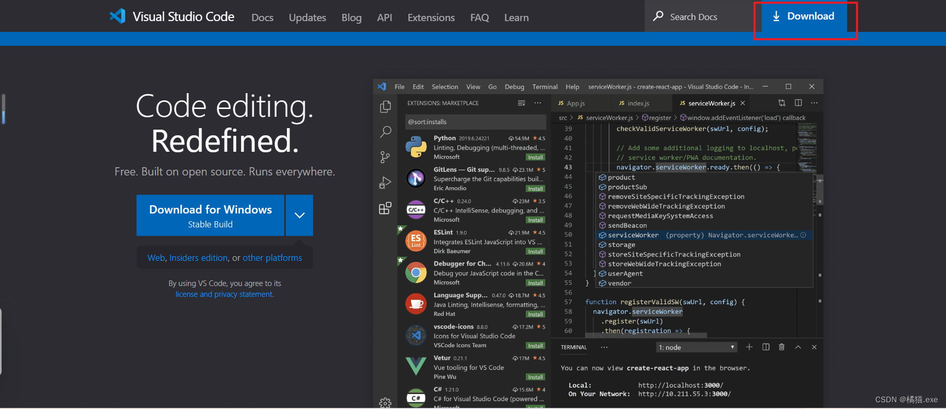Click the split editor icon
The height and width of the screenshot is (409, 946).
click(x=798, y=103)
